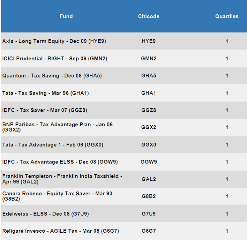Screen dimensions: 247x240
Task: Click quartile value in Religare Invesco row
Action: [x=227, y=231]
